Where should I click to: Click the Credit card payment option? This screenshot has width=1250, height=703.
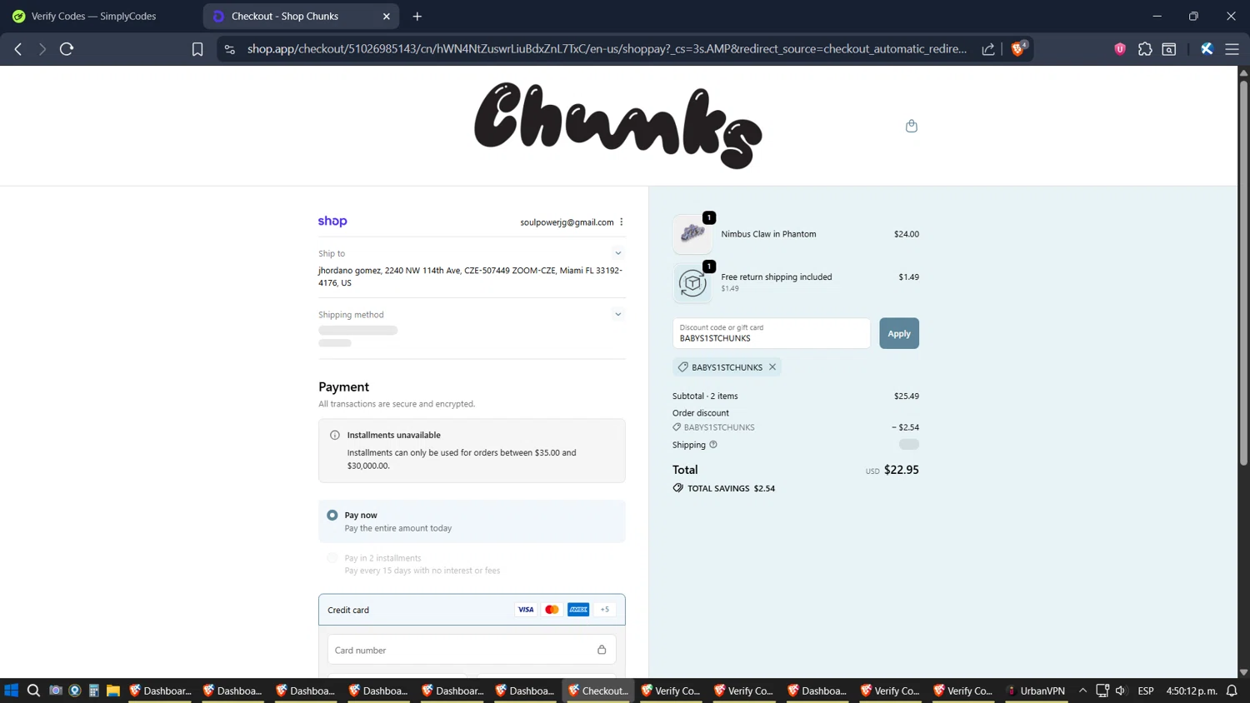(x=472, y=610)
